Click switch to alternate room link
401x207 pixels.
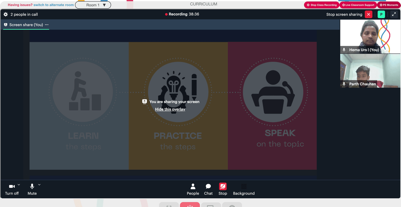point(54,5)
